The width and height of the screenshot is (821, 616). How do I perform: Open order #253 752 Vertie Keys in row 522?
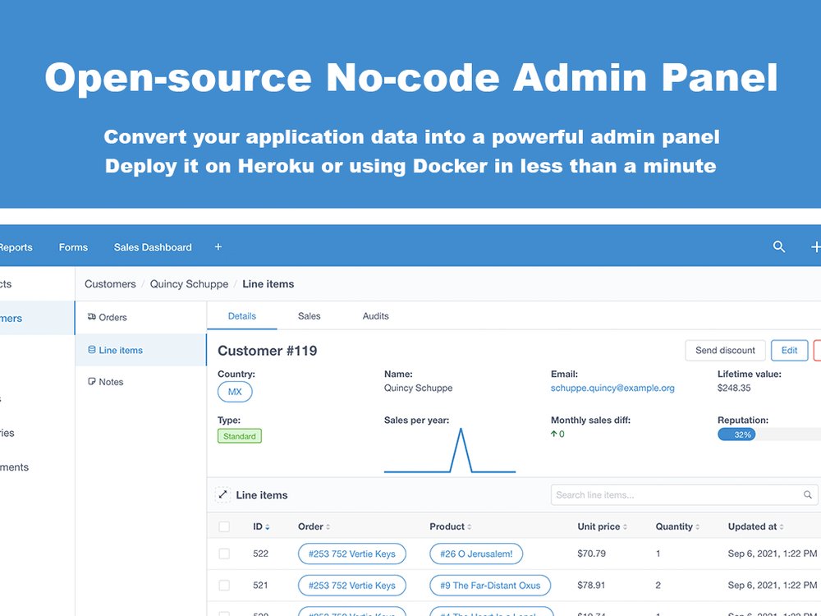point(352,554)
